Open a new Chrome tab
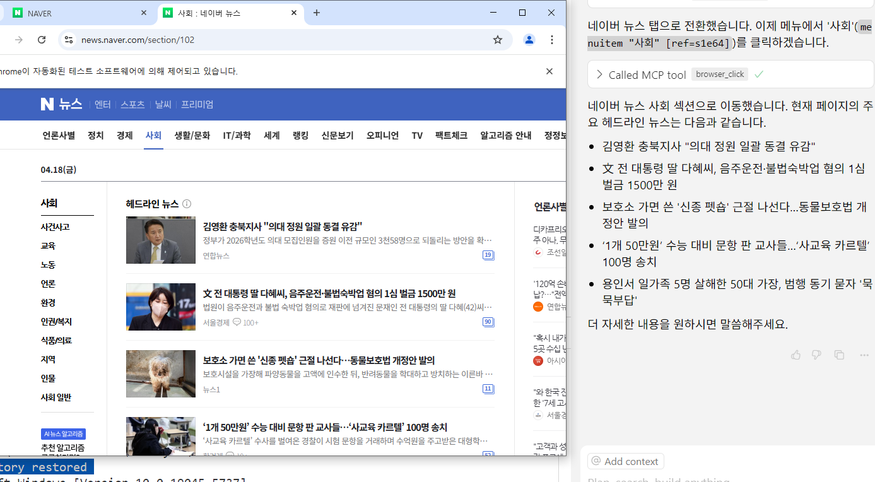Viewport: 875px width, 482px height. tap(317, 13)
